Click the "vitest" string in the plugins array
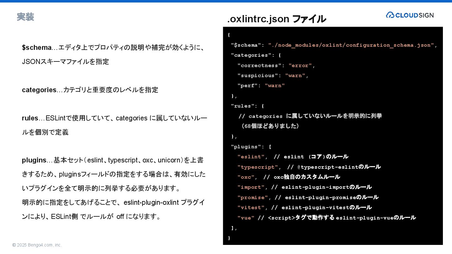Image resolution: width=452 pixels, height=254 pixels. click(x=251, y=208)
